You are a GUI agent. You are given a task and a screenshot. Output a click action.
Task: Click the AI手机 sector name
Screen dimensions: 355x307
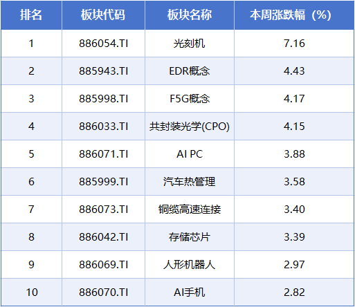[x=190, y=292]
